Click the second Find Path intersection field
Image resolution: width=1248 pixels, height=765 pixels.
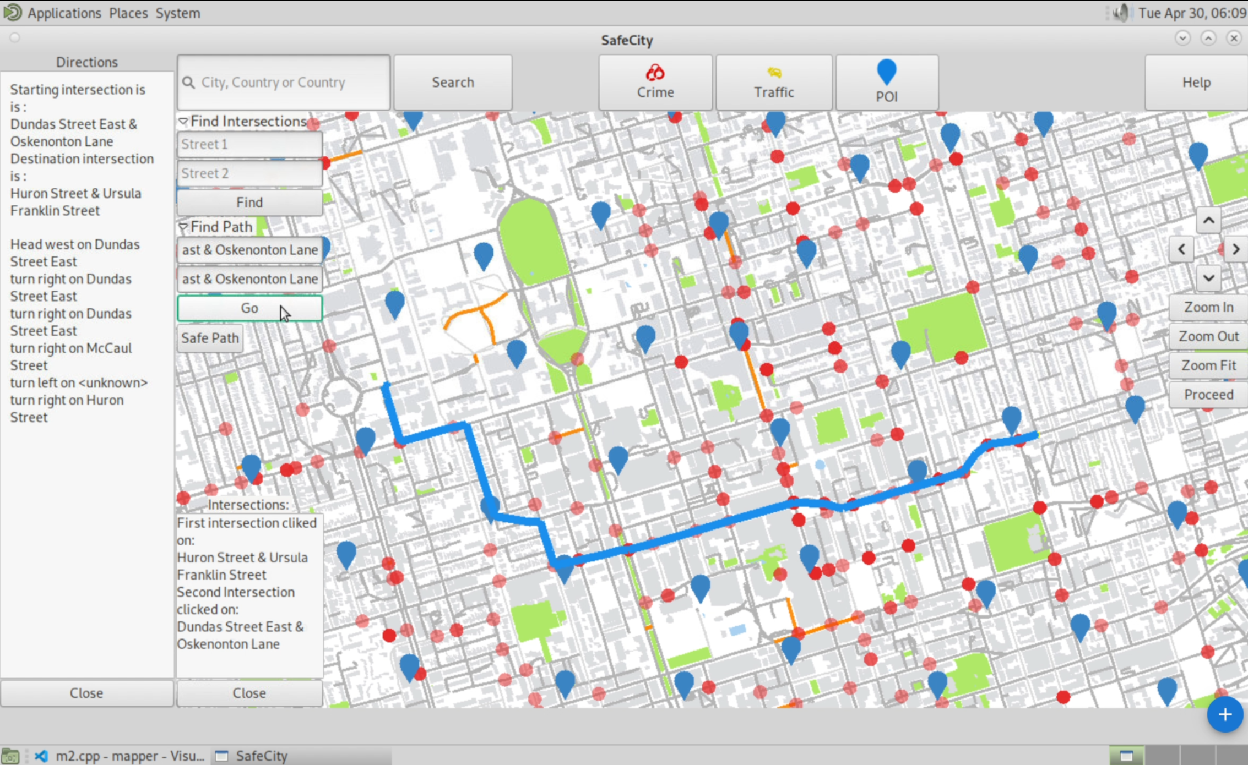pyautogui.click(x=249, y=279)
